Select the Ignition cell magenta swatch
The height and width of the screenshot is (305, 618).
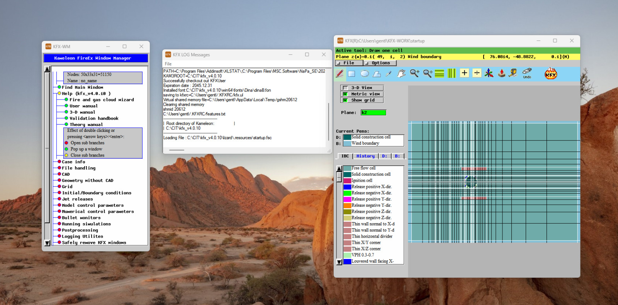point(347,180)
